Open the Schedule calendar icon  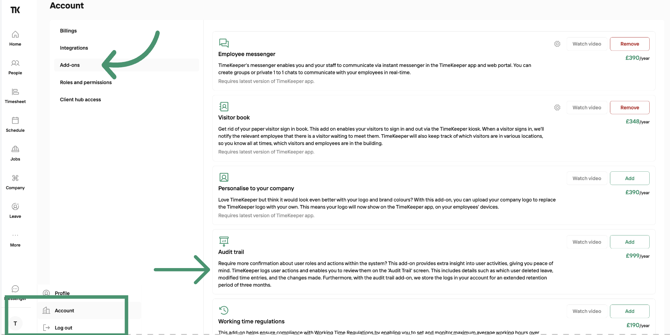pos(15,121)
